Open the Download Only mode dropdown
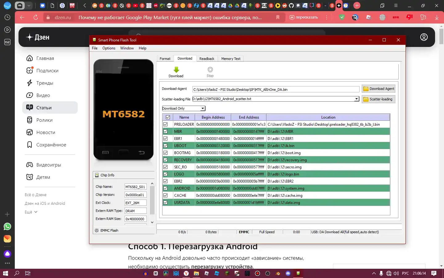Screen dimensions: 444x278 [x=184, y=108]
